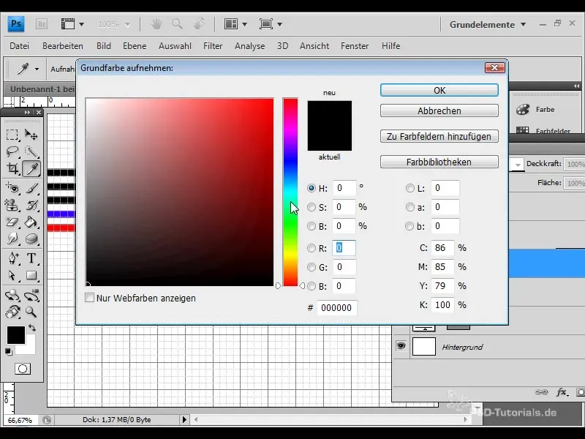Select the Crop tool
The height and width of the screenshot is (439, 585).
click(x=12, y=168)
